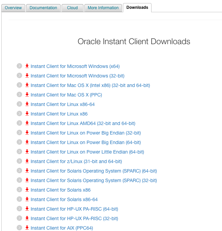Open HP-UX PA-RISC (64-bit) link
222x231 pixels.
point(74,209)
